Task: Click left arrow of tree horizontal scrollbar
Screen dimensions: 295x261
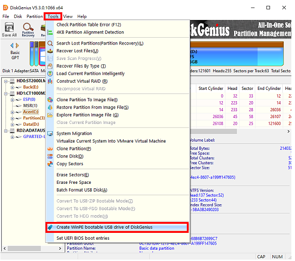Action: 5,249
